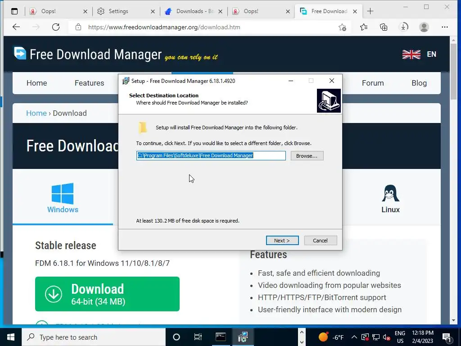This screenshot has height=346, width=461.
Task: Click the yellow folder icon in Setup
Action: coord(143,127)
